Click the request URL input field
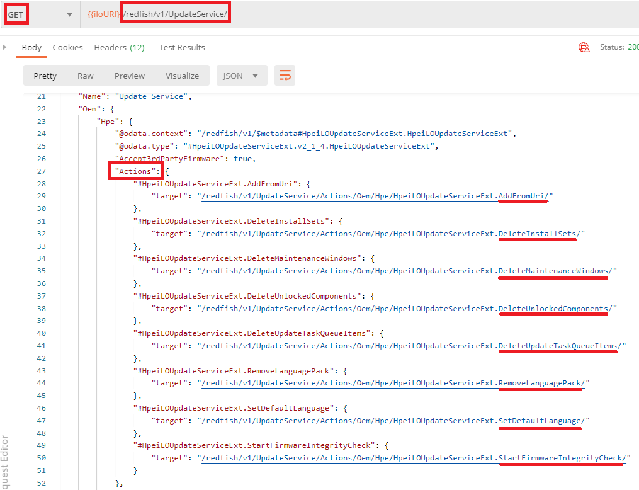This screenshot has height=490, width=639. (378, 14)
